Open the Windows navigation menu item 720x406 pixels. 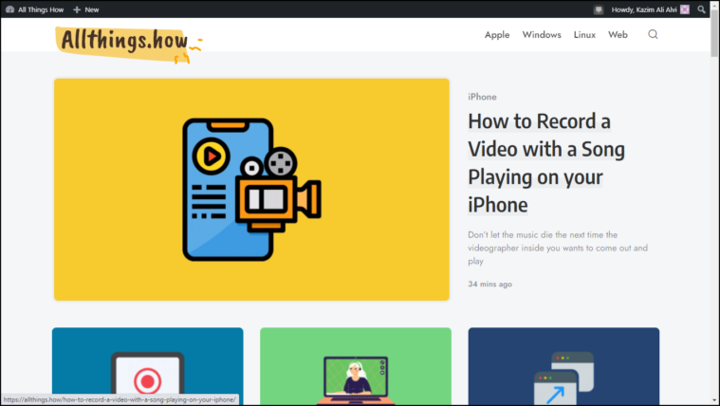(x=542, y=34)
